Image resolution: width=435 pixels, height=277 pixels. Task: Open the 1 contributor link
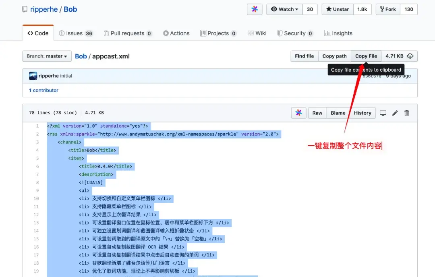tap(43, 90)
